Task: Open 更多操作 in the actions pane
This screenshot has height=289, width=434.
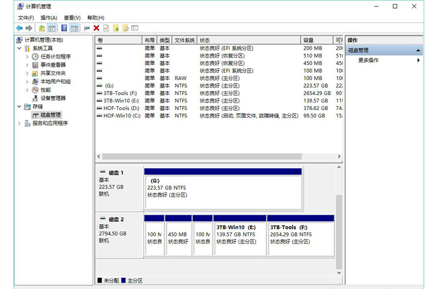Action: click(x=369, y=60)
